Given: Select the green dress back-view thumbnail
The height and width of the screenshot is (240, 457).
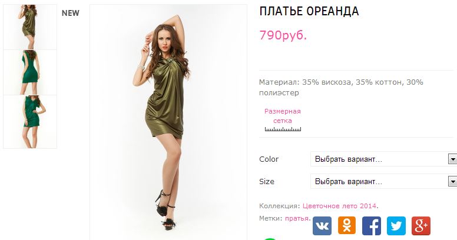Looking at the screenshot, I should [x=30, y=72].
